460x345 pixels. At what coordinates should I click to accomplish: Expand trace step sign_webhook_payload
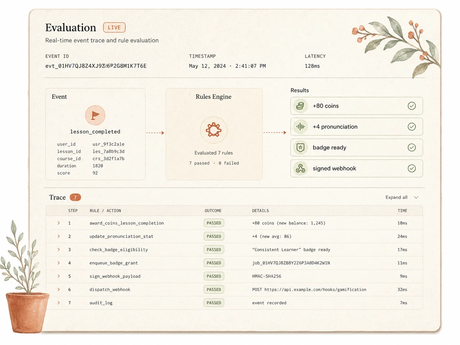pyautogui.click(x=59, y=276)
